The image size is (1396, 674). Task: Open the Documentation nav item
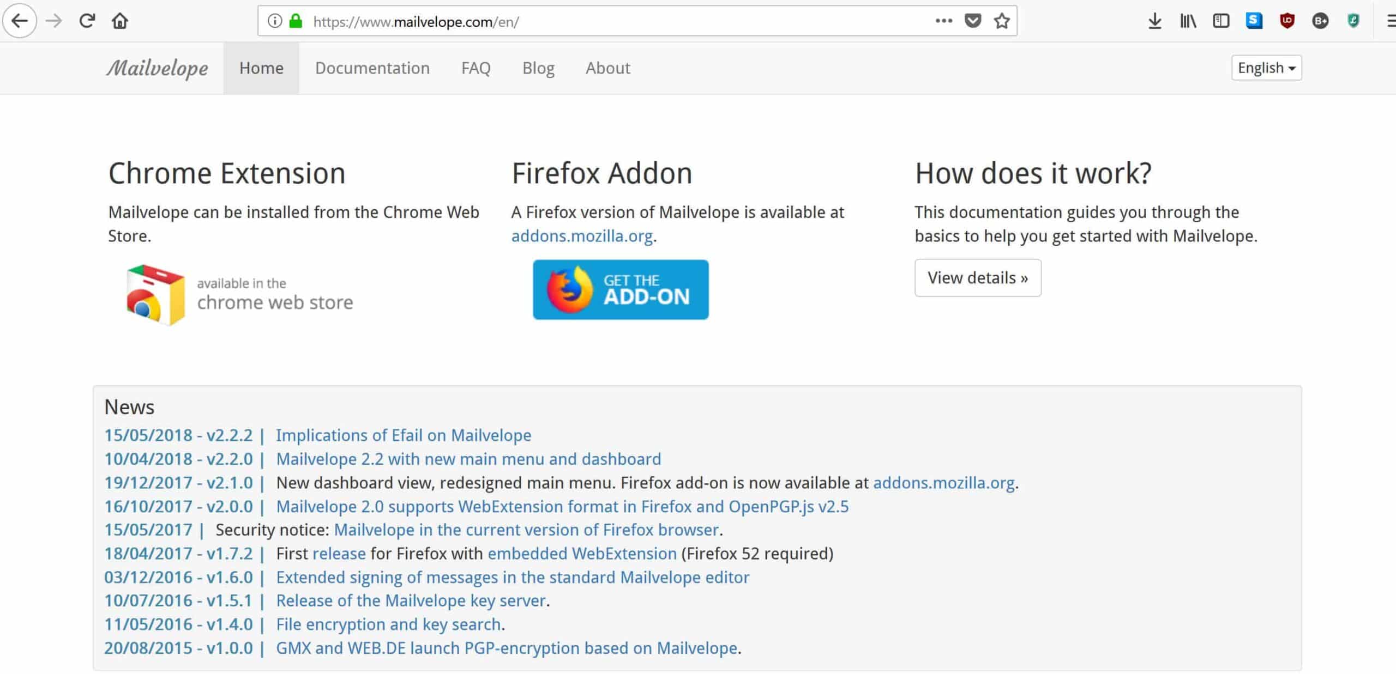point(372,68)
